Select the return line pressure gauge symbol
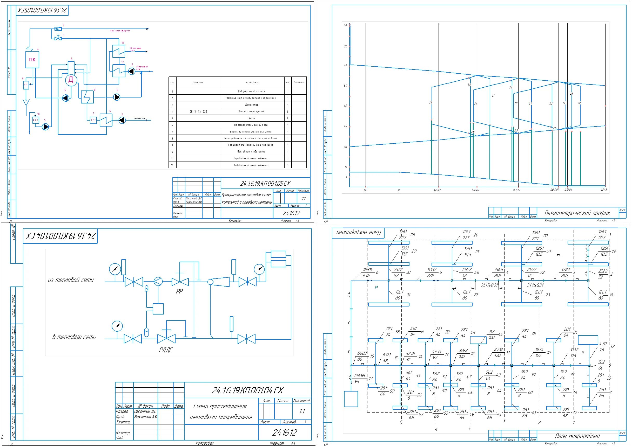The image size is (632, 447). pos(117,326)
